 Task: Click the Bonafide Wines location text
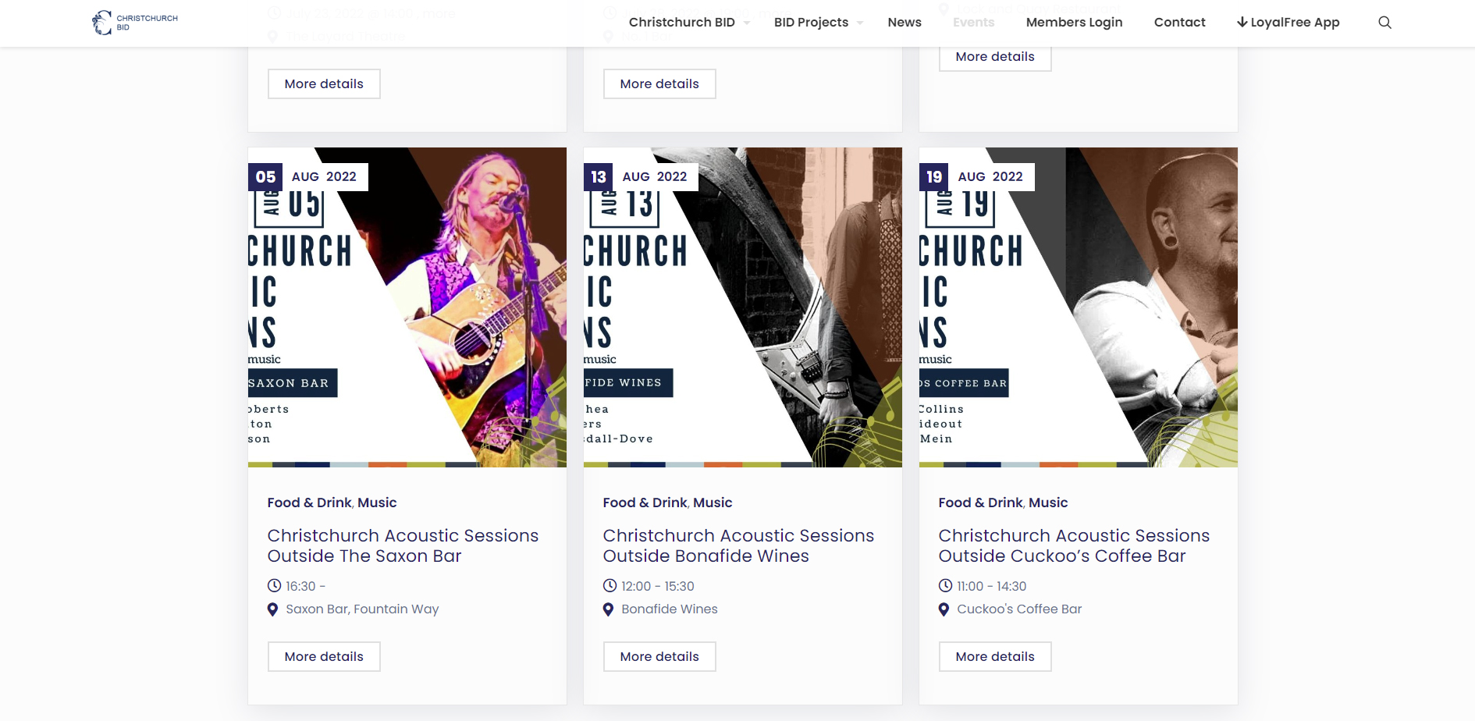pyautogui.click(x=670, y=609)
